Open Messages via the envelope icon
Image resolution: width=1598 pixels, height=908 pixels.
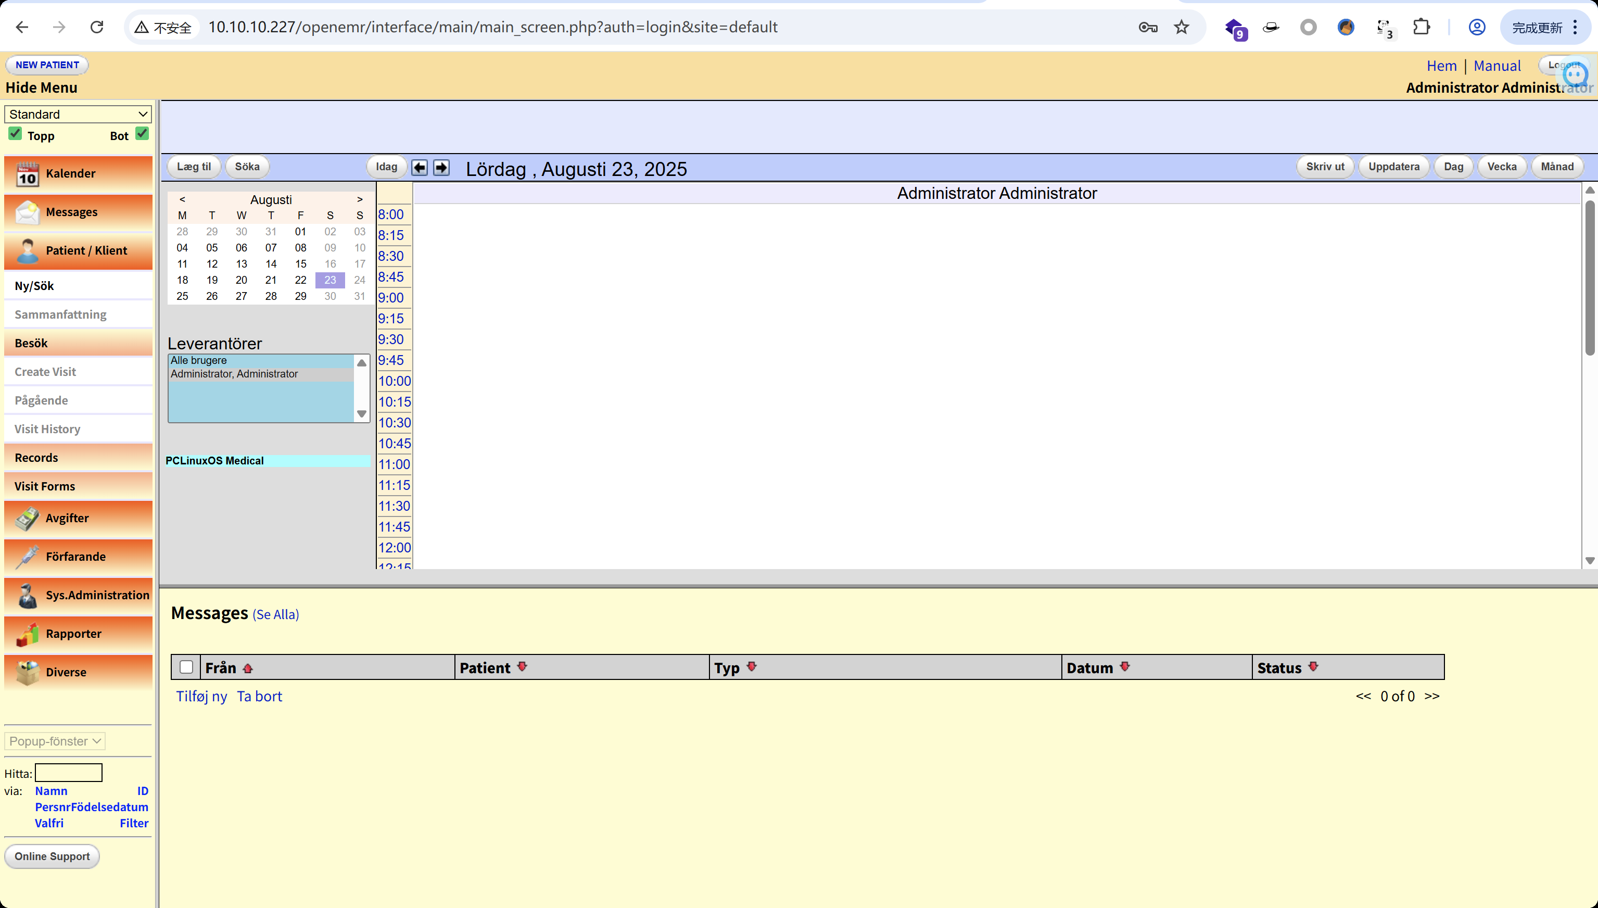[x=27, y=212]
